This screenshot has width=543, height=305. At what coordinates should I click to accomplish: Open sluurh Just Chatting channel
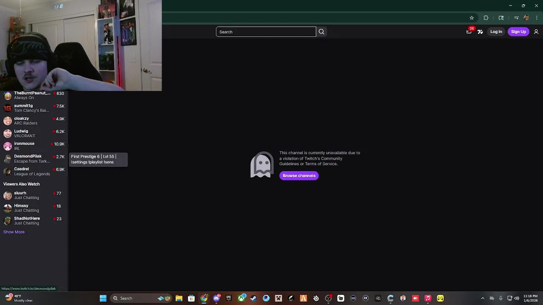click(x=34, y=195)
